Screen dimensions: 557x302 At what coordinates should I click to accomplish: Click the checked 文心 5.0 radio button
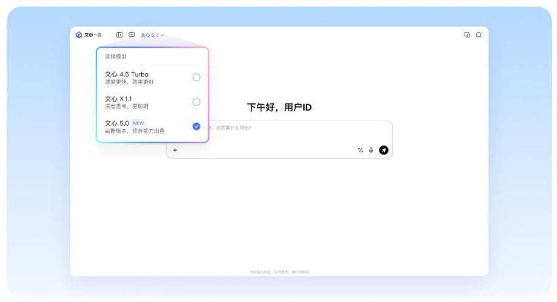tap(196, 126)
